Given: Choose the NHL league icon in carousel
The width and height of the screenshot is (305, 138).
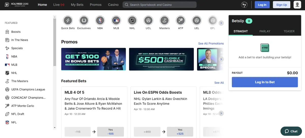Looking at the screenshot, I should click(x=132, y=20).
